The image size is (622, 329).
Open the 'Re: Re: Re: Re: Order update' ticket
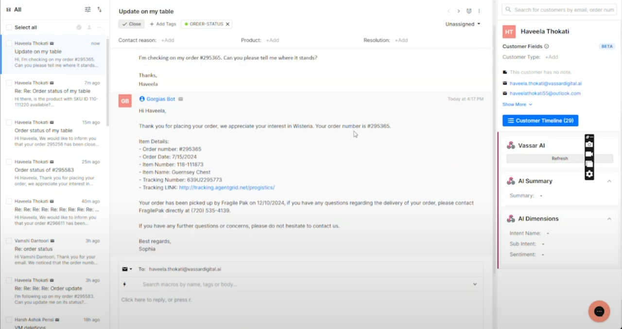pos(55,291)
